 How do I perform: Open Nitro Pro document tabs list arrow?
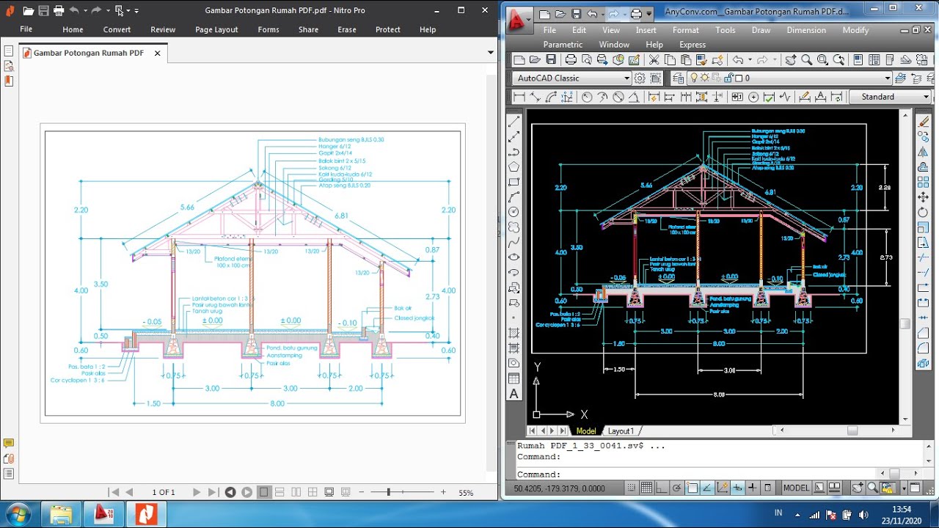(x=491, y=53)
